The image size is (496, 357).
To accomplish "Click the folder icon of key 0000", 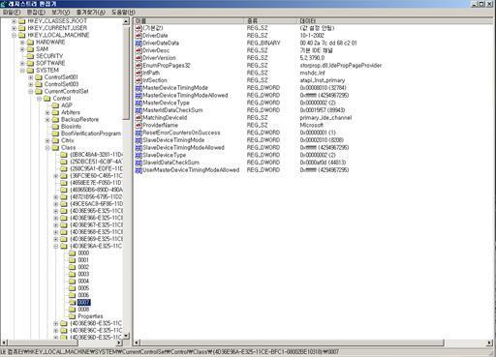I will click(x=73, y=253).
